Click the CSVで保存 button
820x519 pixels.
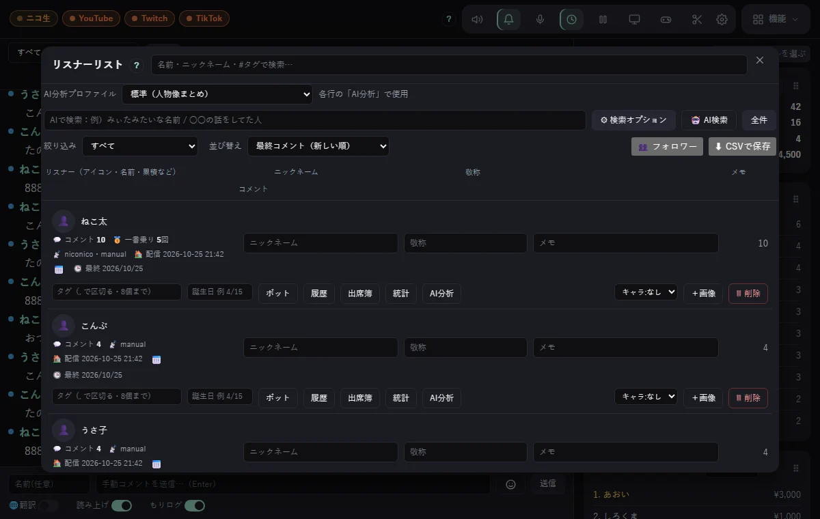click(x=742, y=147)
